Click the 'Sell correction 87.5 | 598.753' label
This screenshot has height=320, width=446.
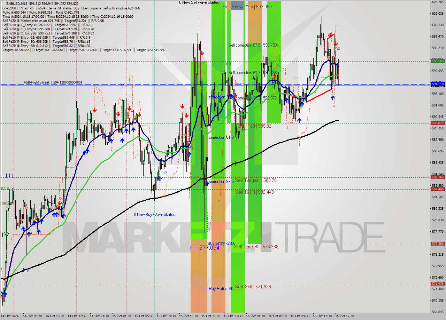(253, 45)
